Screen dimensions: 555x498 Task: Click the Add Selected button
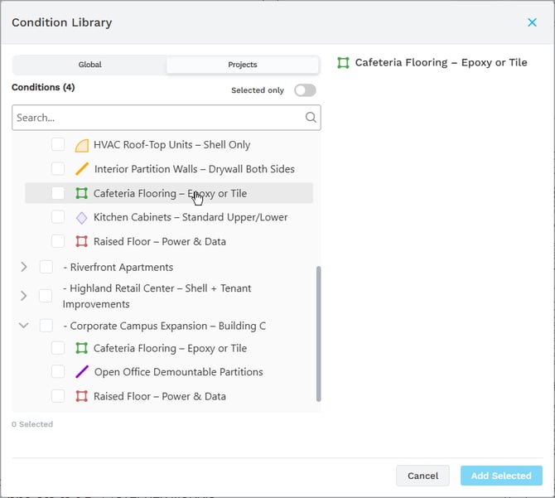(501, 476)
